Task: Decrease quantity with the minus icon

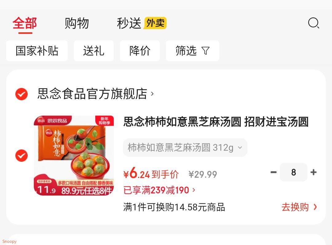Action: [273, 172]
